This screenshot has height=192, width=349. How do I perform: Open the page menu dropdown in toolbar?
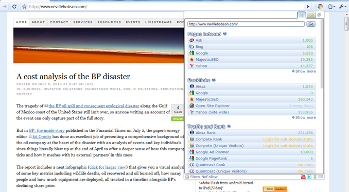tap(331, 7)
